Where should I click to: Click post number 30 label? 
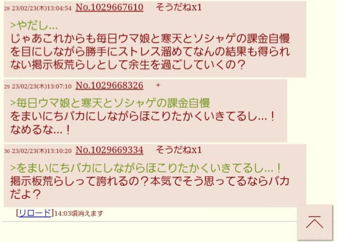click(x=7, y=151)
